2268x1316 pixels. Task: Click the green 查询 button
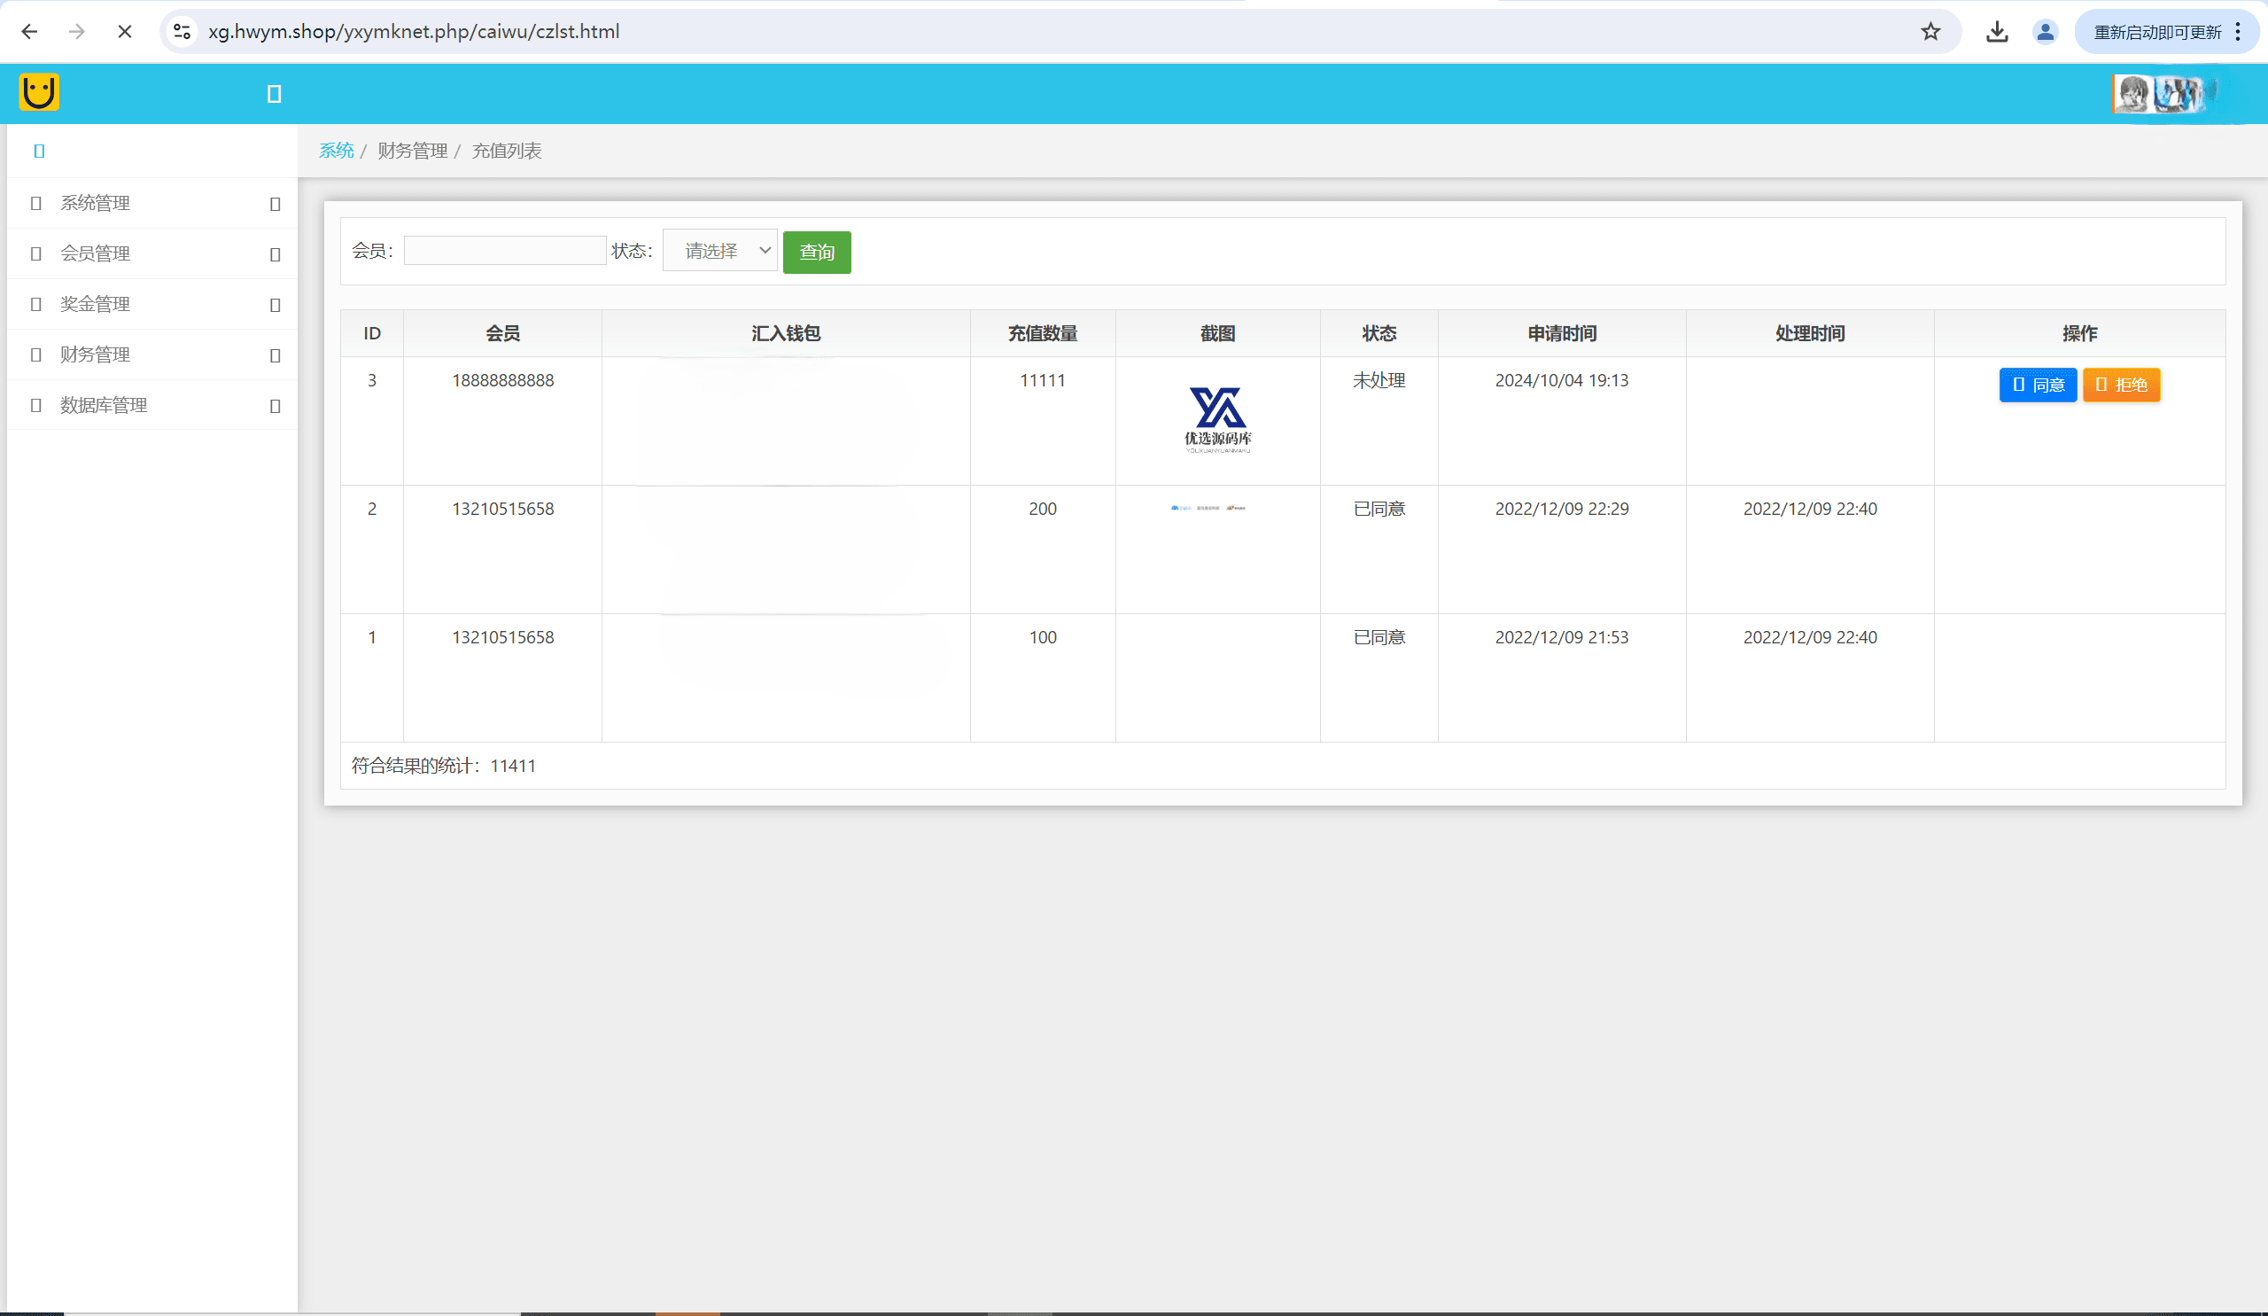pos(816,252)
